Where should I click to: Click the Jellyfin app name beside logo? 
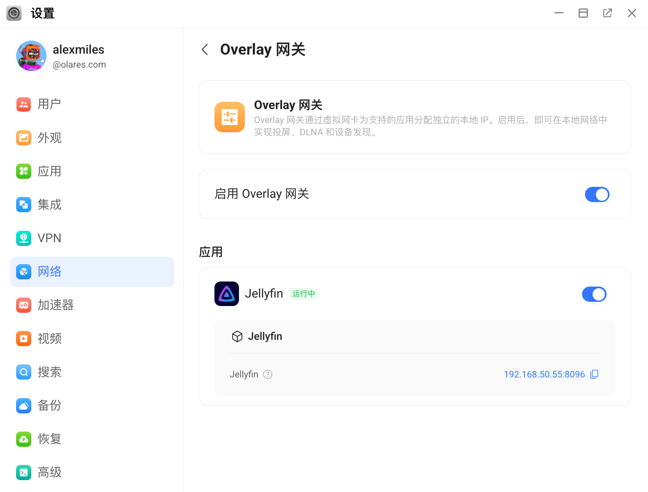pos(264,294)
